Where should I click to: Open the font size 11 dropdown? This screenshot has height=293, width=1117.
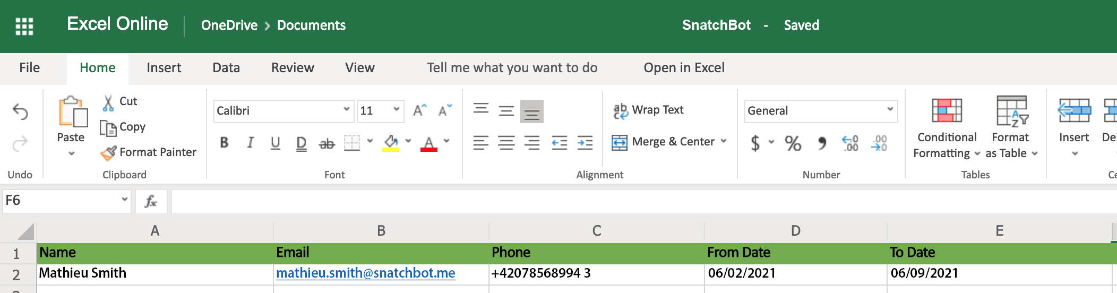click(x=396, y=110)
